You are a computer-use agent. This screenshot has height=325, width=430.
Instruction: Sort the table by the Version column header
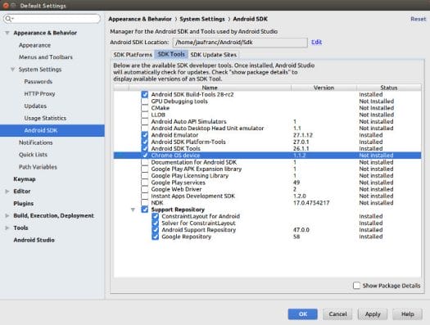click(324, 88)
